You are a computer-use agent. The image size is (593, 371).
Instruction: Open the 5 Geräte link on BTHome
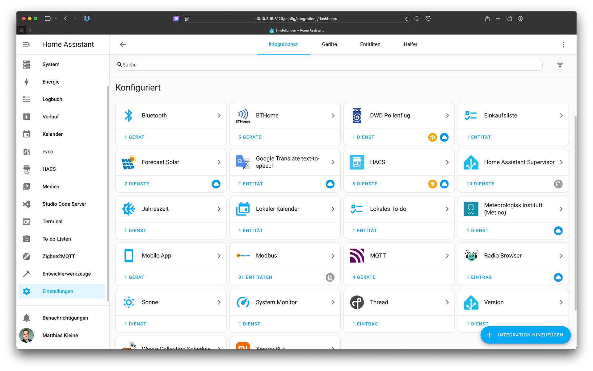[250, 137]
